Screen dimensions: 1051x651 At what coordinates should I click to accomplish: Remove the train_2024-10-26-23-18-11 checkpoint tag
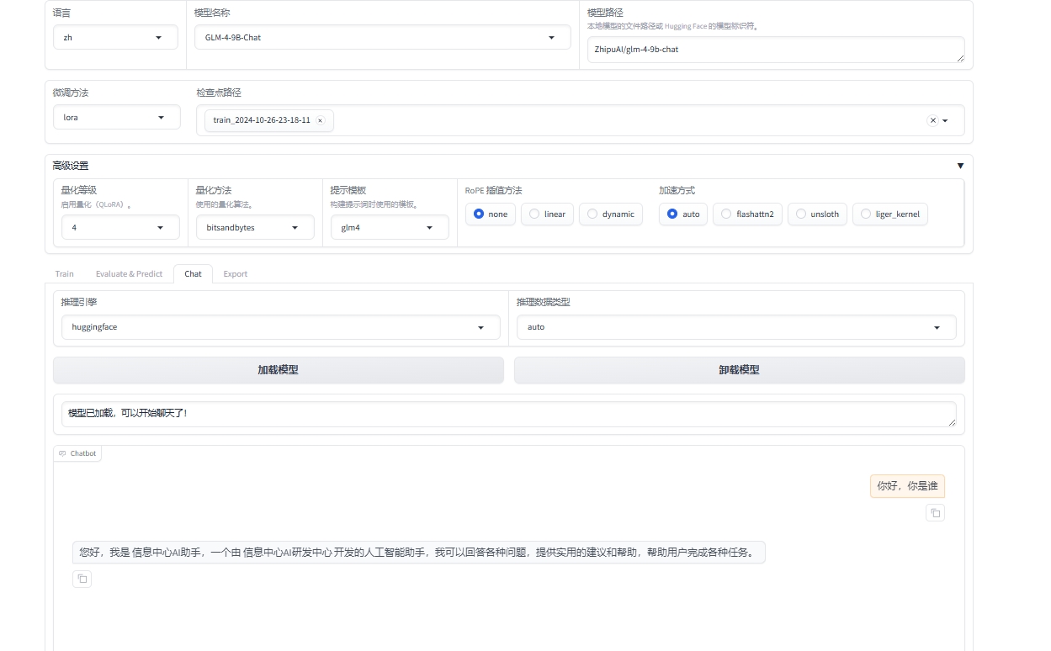pos(320,121)
